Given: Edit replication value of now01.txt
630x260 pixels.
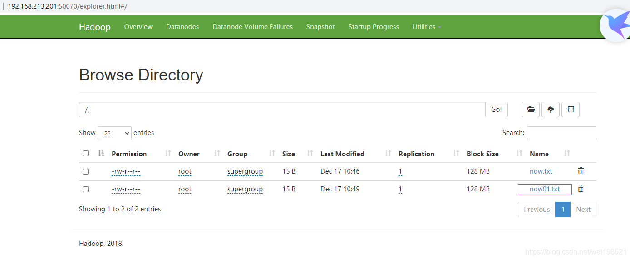Looking at the screenshot, I should click(400, 189).
